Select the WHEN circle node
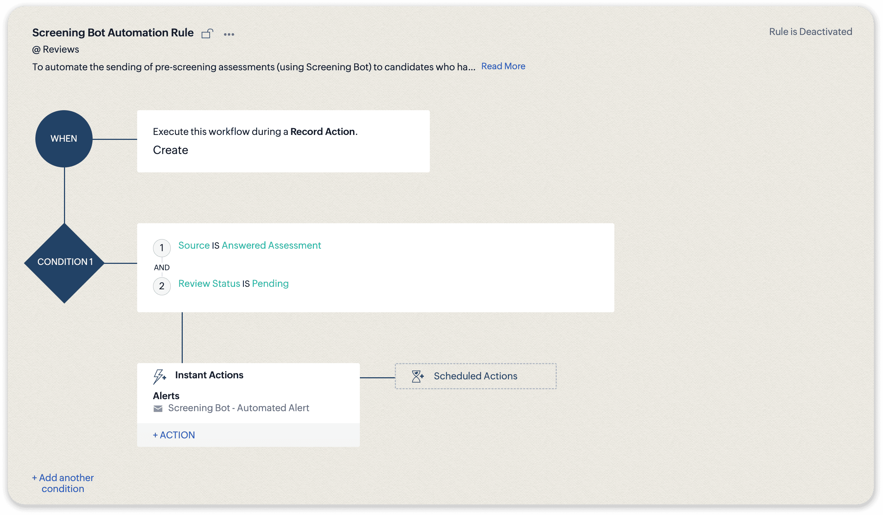 [x=64, y=138]
